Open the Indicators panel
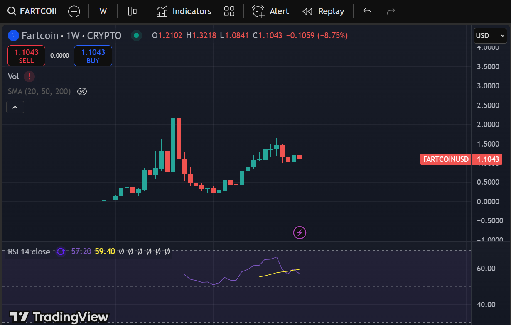Viewport: 511px width, 325px height. [x=184, y=11]
